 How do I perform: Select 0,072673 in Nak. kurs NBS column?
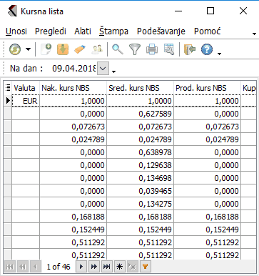pos(73,127)
